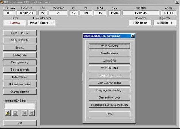180x129 pixels.
Task: Click the HEX-Editor find binoculars icon
Action: [x=24, y=113]
